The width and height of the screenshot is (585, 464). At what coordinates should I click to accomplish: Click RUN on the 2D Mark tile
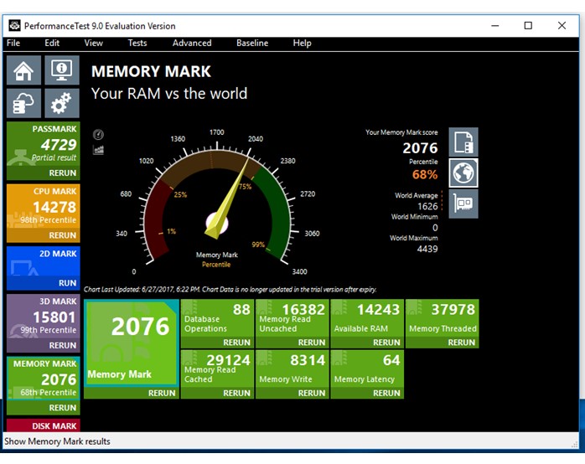point(67,283)
